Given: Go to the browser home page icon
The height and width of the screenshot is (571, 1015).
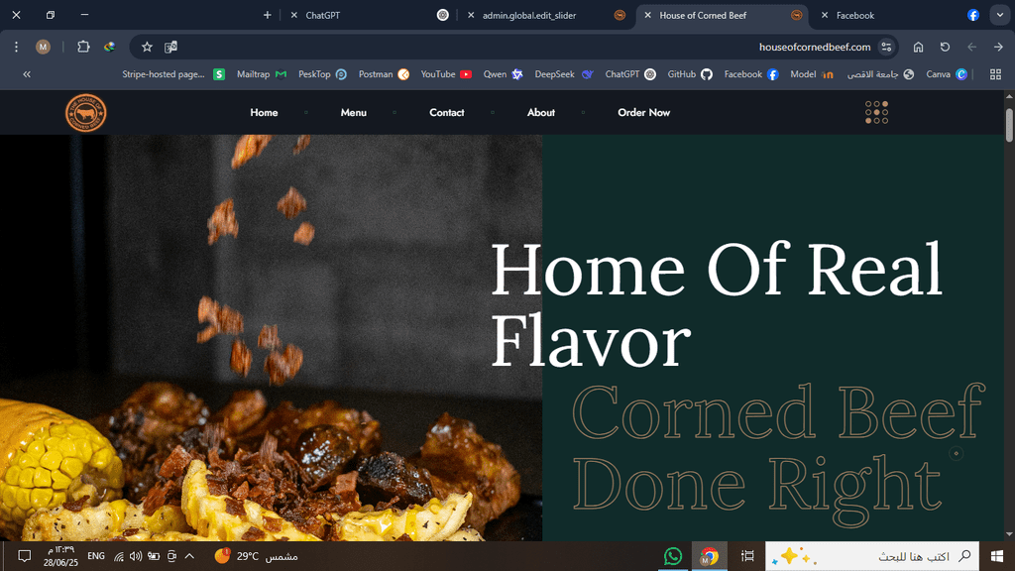Looking at the screenshot, I should (918, 47).
